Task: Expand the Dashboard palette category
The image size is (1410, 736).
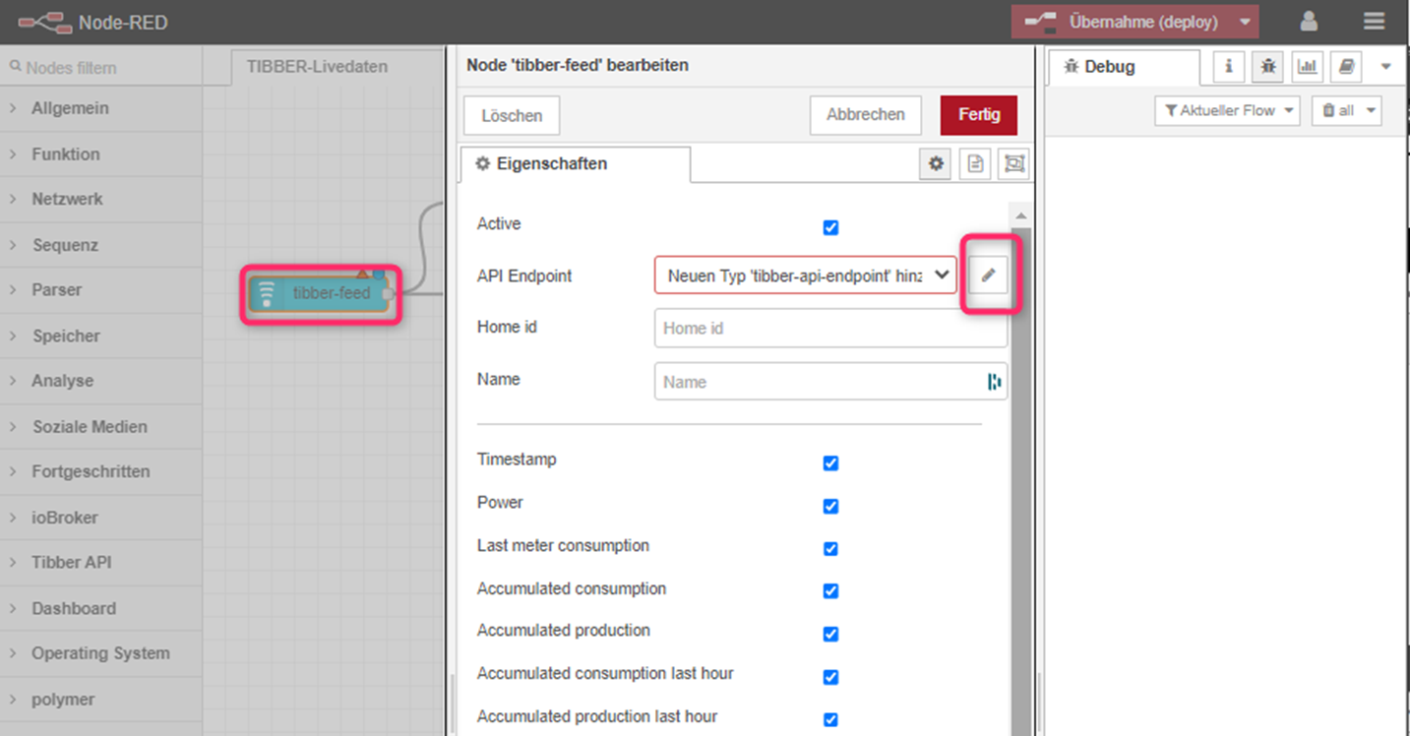Action: tap(100, 608)
